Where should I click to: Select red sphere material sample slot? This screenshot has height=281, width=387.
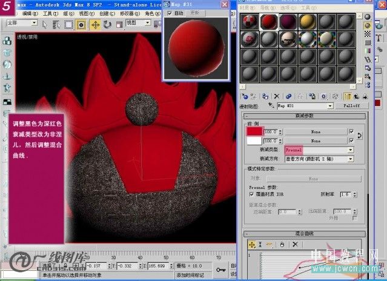click(x=269, y=22)
